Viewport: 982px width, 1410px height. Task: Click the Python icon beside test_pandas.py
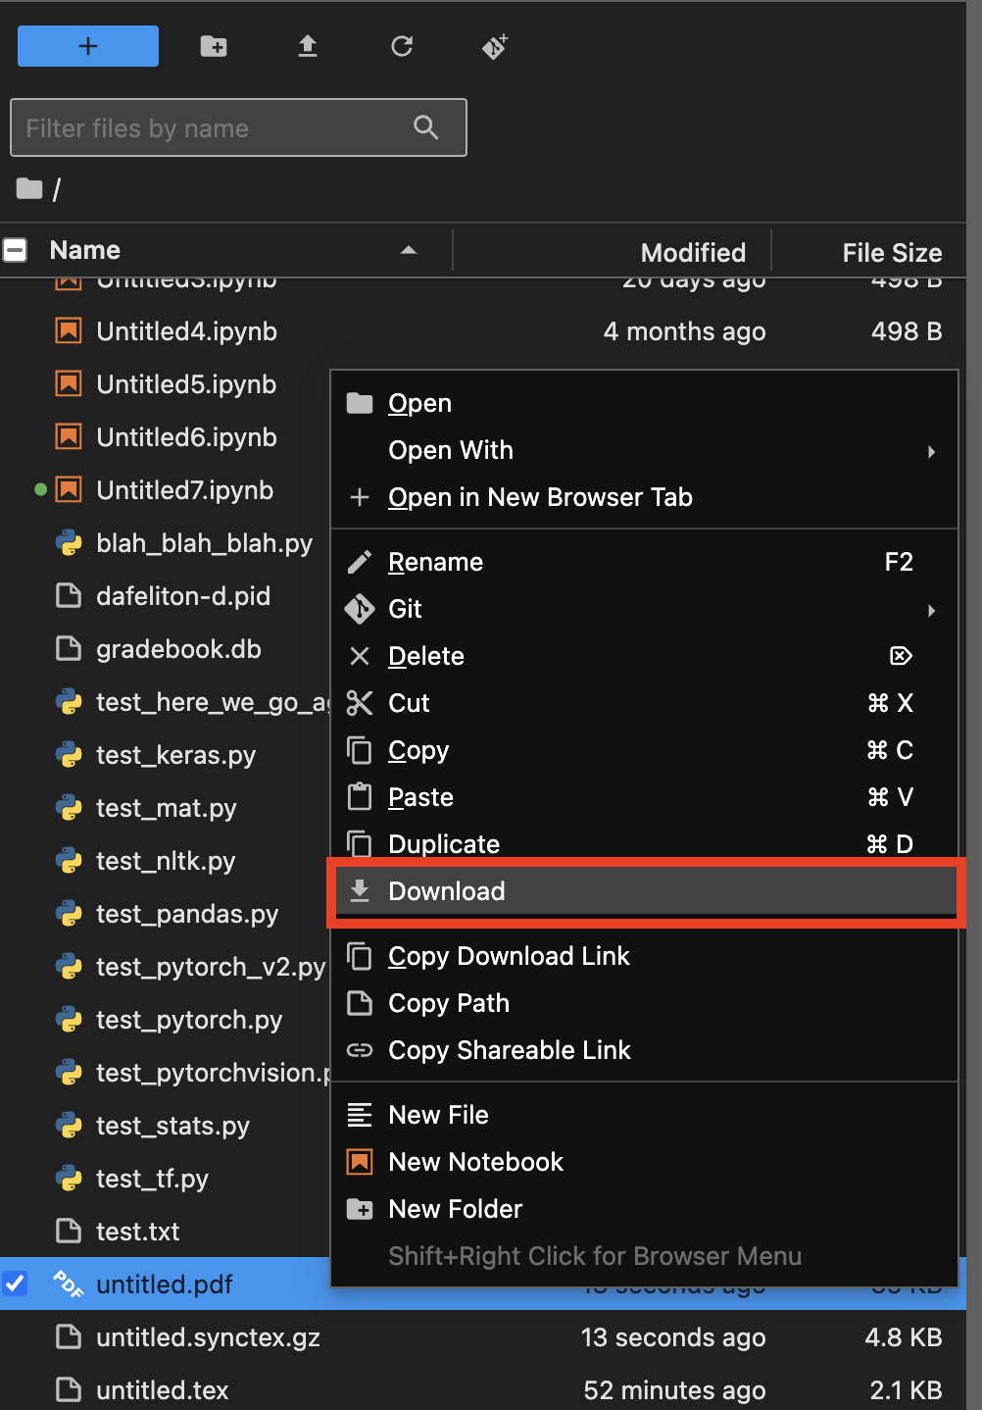pos(69,913)
